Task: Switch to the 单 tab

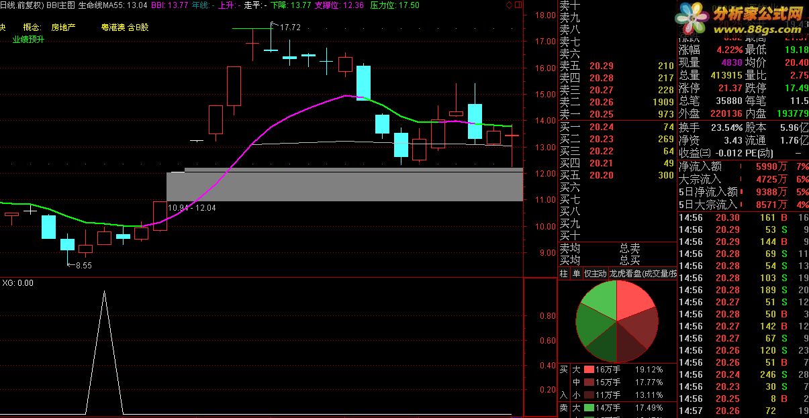Action: pos(576,274)
